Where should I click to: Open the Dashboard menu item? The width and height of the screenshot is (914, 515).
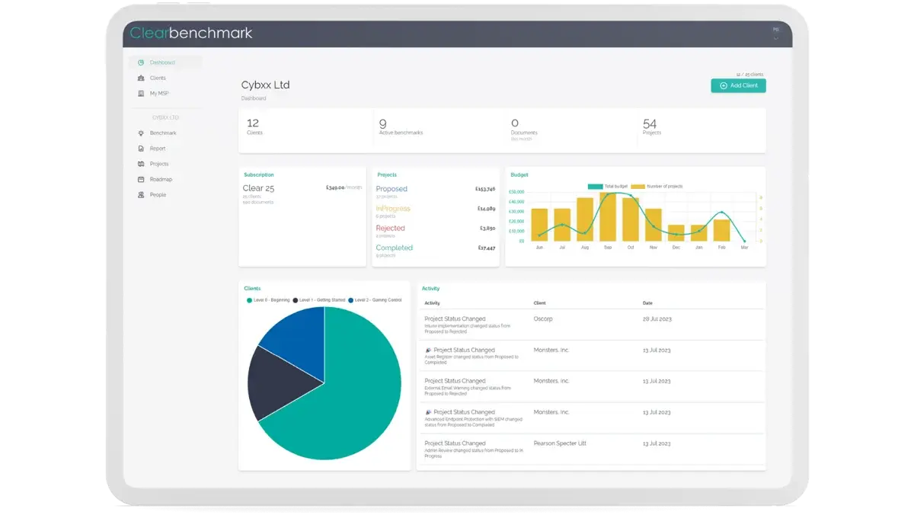[x=165, y=62]
